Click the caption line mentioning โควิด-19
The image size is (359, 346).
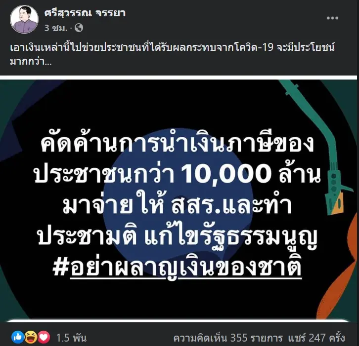pyautogui.click(x=173, y=47)
